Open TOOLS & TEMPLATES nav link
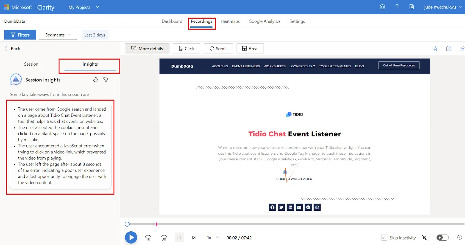 click(x=335, y=66)
